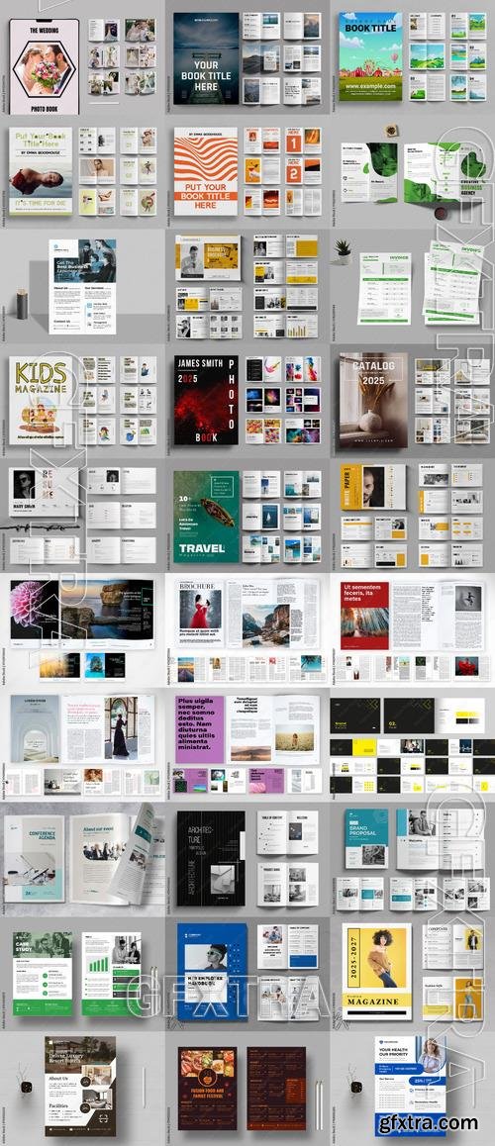Open the Deluxe Luxury Resort flyer
The width and height of the screenshot is (495, 1146).
pyautogui.click(x=80, y=1085)
